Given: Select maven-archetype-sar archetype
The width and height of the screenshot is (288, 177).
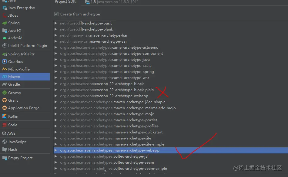Looking at the screenshot, I should pyautogui.click(x=93, y=41).
